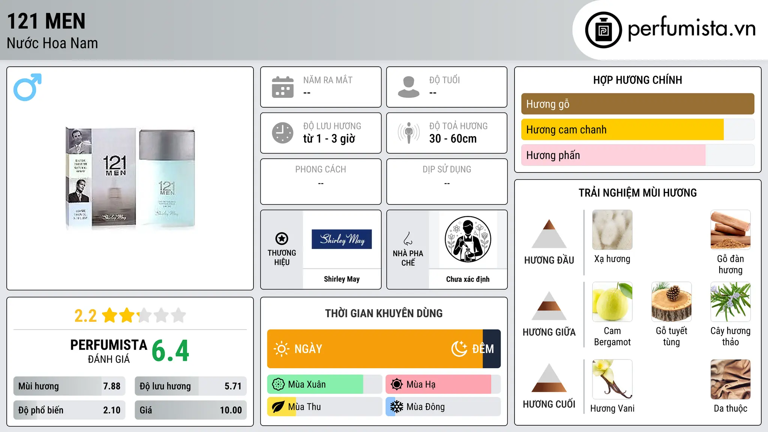Click the Mùi hương 7.88 rating bar
768x432 pixels.
tap(69, 386)
